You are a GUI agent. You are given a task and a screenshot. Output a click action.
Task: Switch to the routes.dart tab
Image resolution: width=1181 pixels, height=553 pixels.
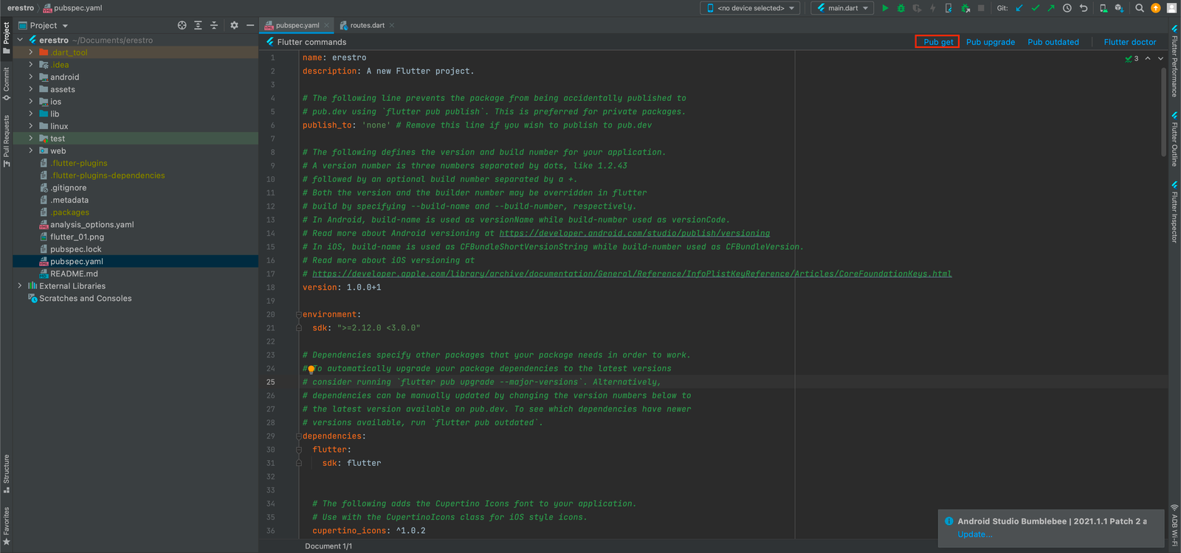pyautogui.click(x=367, y=25)
